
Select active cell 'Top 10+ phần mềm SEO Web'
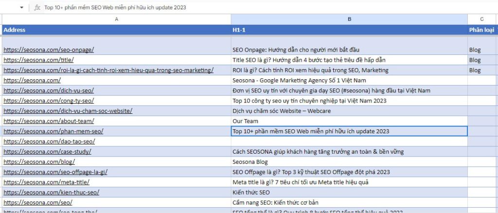click(x=349, y=131)
